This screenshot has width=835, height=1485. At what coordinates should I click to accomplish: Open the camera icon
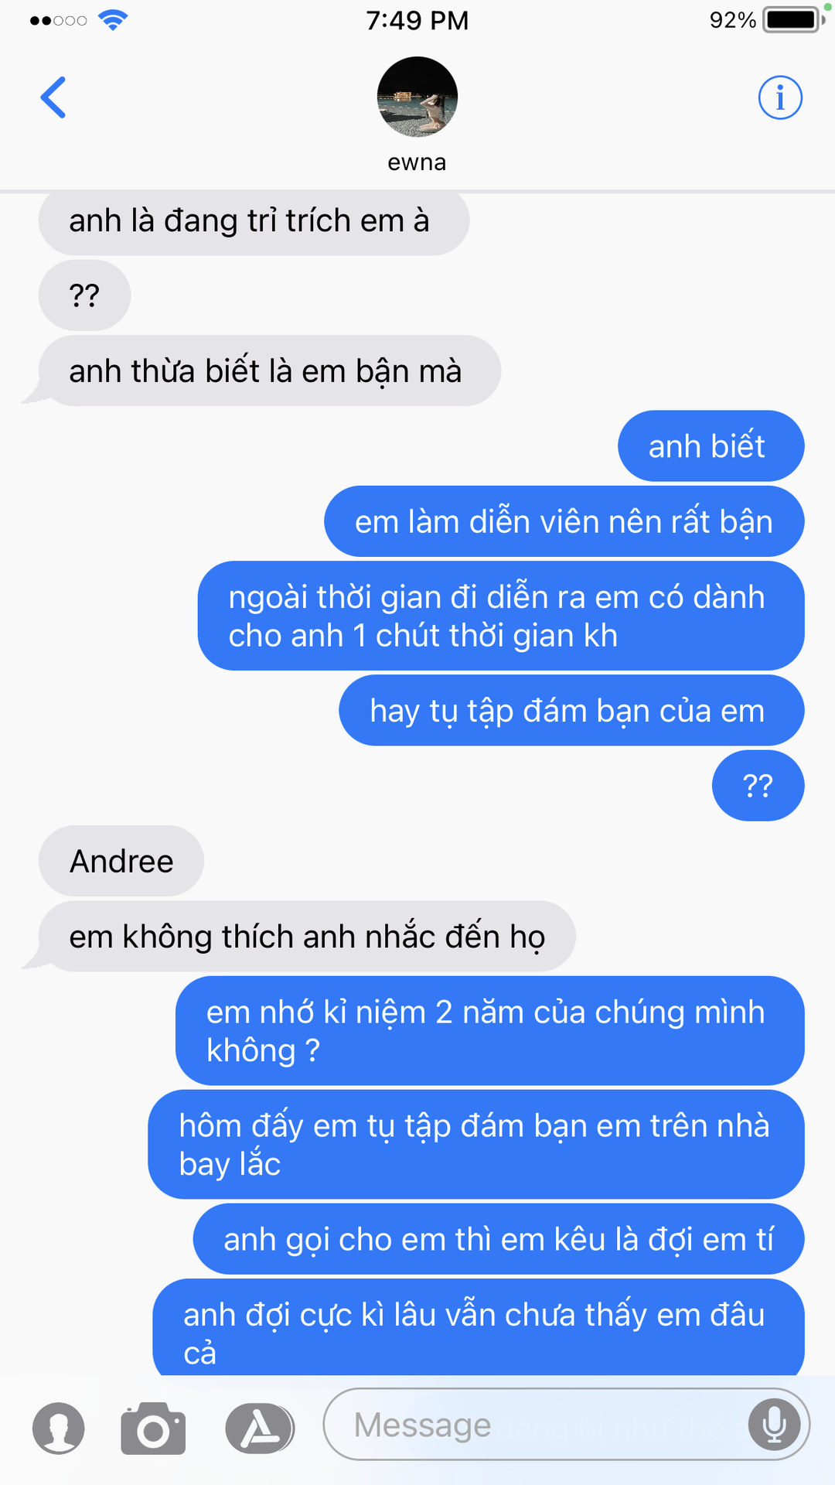pos(153,1428)
